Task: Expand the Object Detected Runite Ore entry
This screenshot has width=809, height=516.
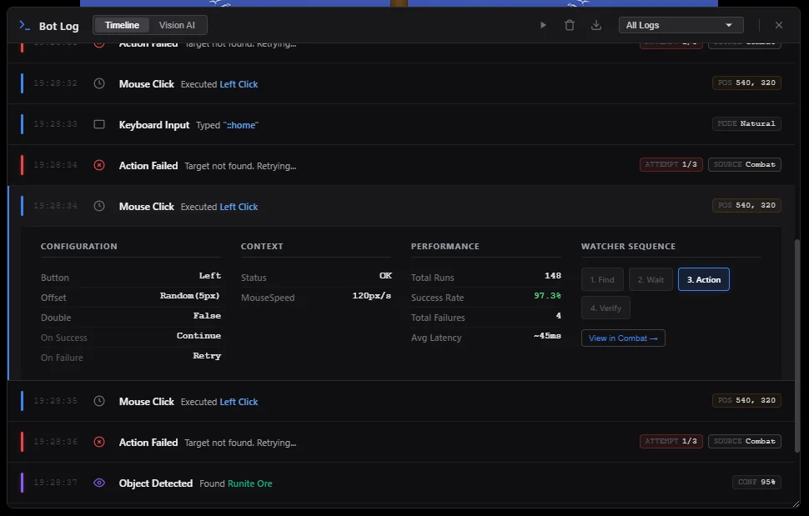Action: click(401, 483)
